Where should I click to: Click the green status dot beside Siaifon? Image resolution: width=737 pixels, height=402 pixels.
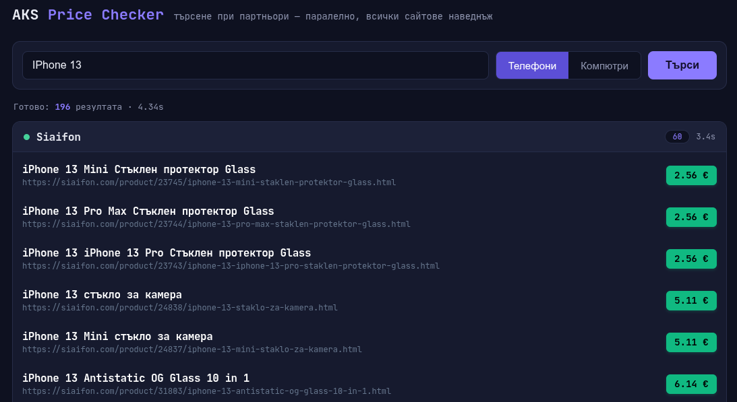27,137
